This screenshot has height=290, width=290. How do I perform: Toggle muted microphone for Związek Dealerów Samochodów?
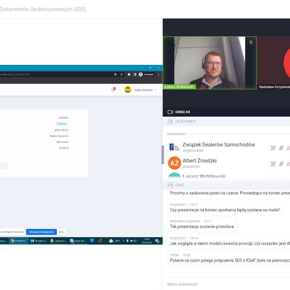(281, 148)
